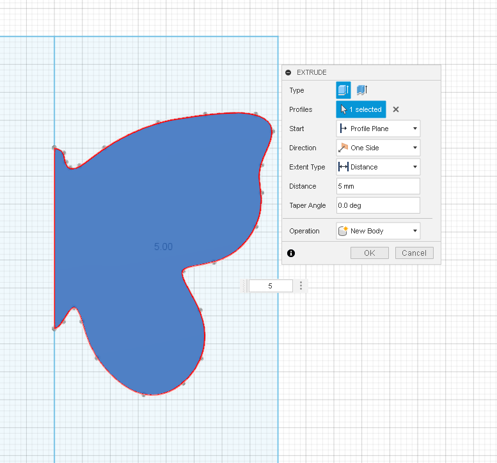
Task: Open the Operation New Body dropdown
Action: point(378,231)
